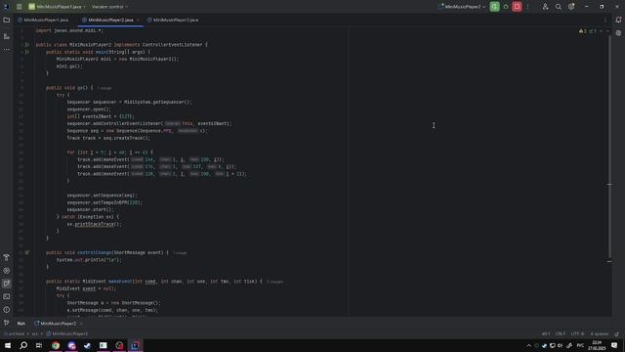Open IntelliJ IDEA taskbar icon
Screen dimensions: 625x352
pyautogui.click(x=135, y=345)
